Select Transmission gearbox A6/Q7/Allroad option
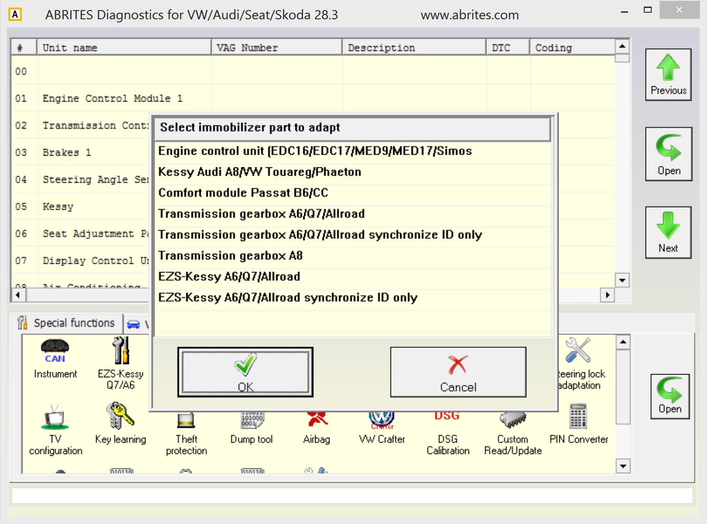Image resolution: width=710 pixels, height=524 pixels. (x=352, y=214)
